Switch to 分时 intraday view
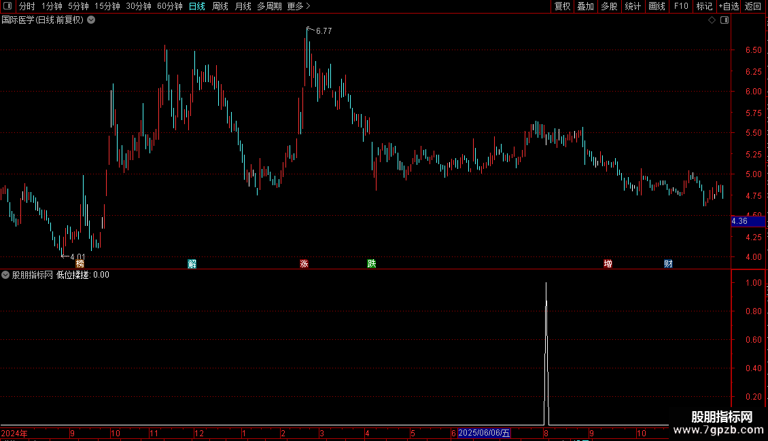This screenshot has height=441, width=768. pos(27,6)
